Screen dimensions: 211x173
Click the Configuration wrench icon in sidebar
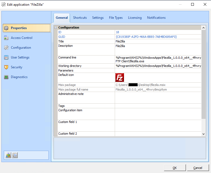6,48
